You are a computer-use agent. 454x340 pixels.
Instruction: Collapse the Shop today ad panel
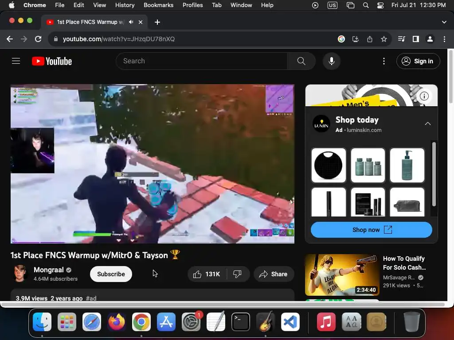[428, 124]
